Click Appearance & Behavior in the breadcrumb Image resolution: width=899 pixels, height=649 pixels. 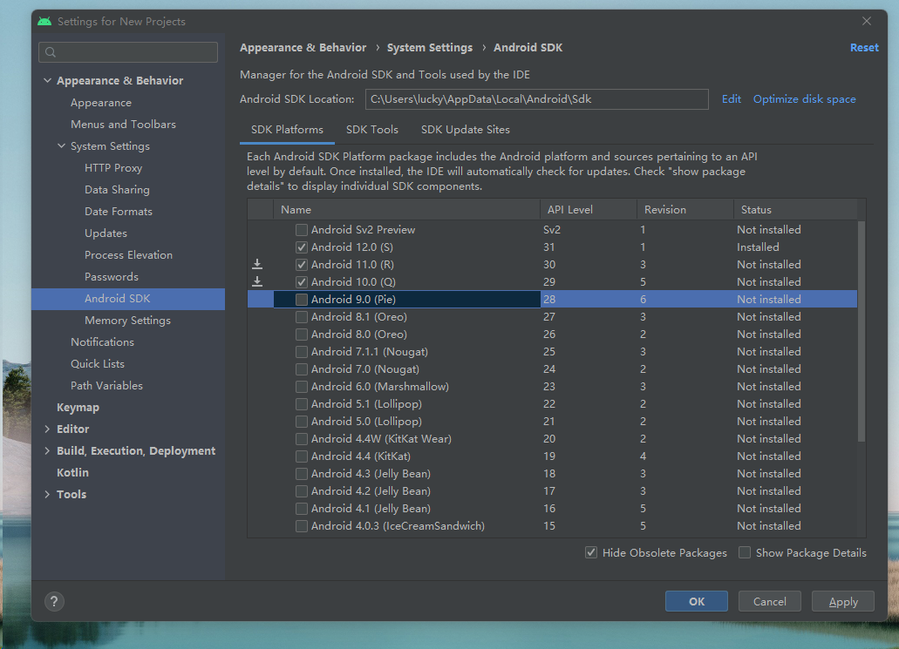click(x=303, y=48)
